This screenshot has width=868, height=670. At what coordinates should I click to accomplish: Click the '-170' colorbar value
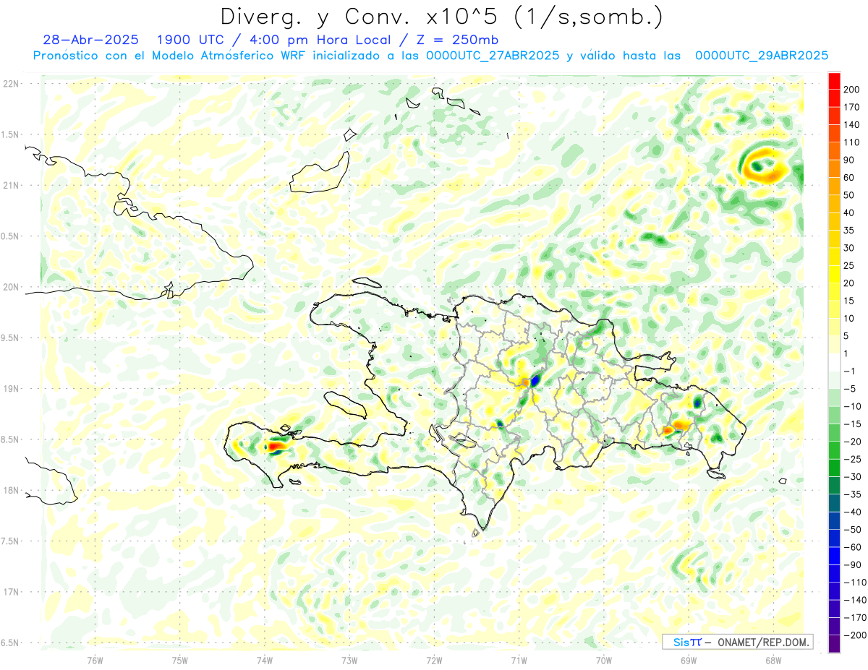855,617
